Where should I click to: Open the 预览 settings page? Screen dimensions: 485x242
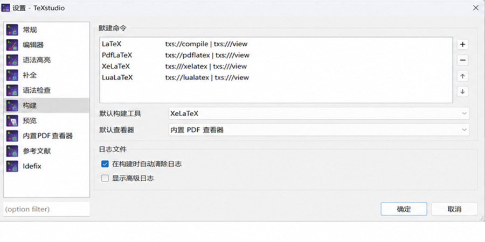click(30, 120)
